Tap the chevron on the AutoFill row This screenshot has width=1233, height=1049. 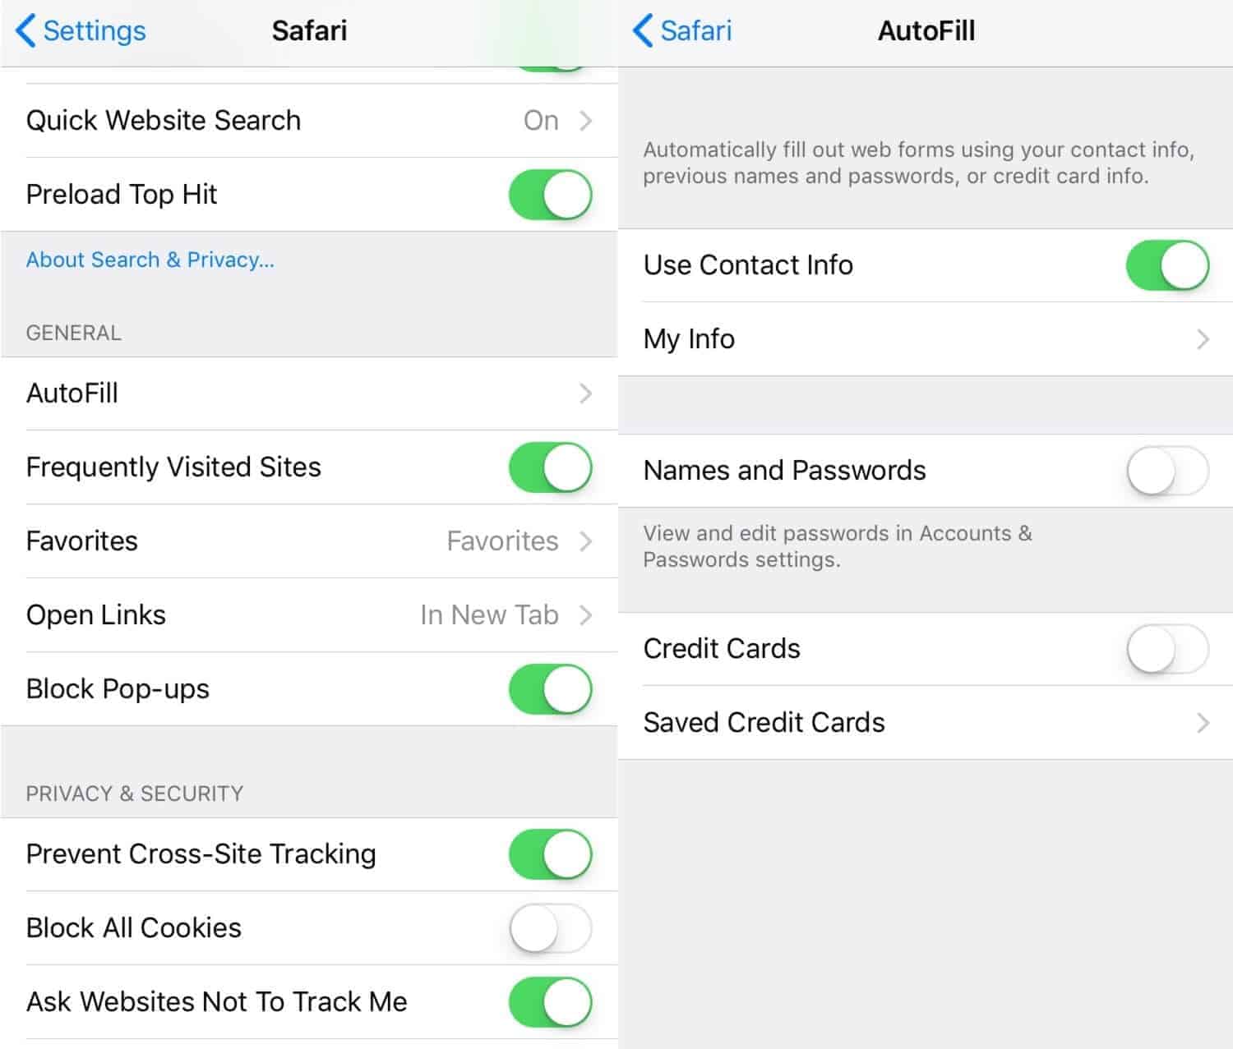(x=585, y=393)
